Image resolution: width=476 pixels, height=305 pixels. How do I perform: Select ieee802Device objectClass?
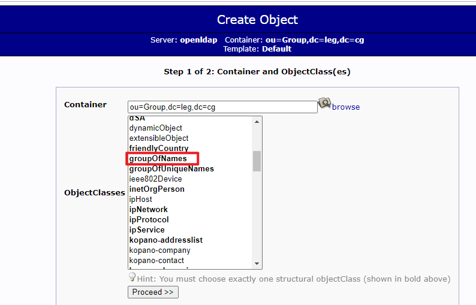[155, 179]
